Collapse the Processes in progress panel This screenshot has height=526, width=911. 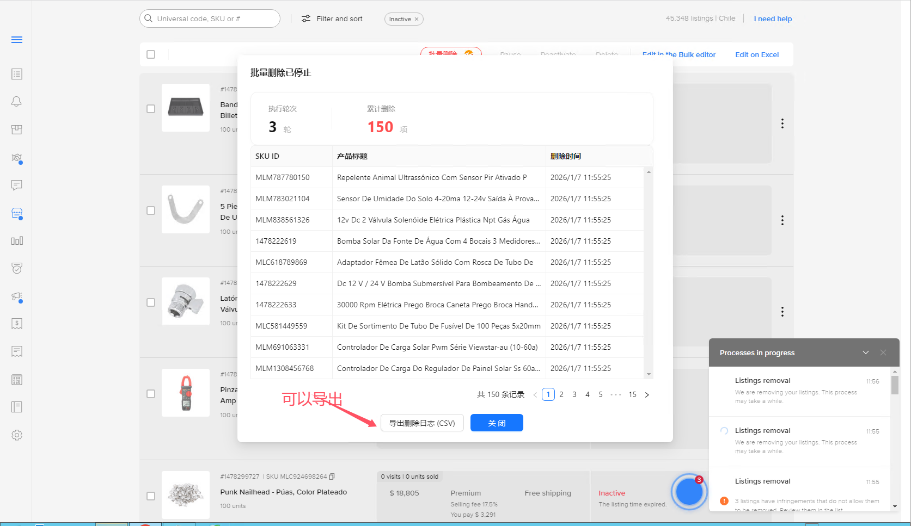coord(866,352)
